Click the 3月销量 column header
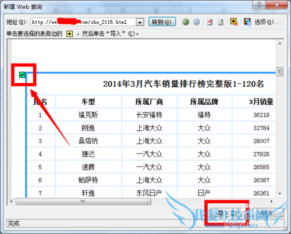The width and height of the screenshot is (291, 234). click(261, 102)
